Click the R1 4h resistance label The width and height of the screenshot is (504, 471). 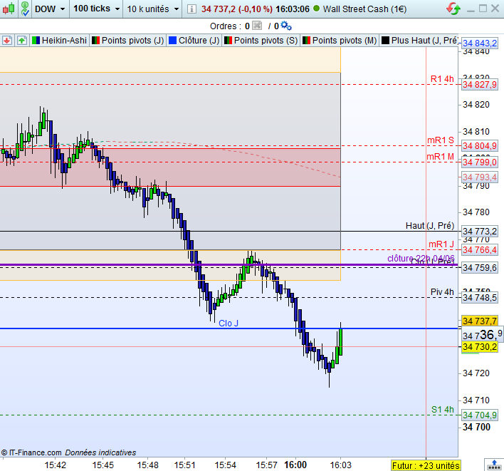(x=442, y=79)
